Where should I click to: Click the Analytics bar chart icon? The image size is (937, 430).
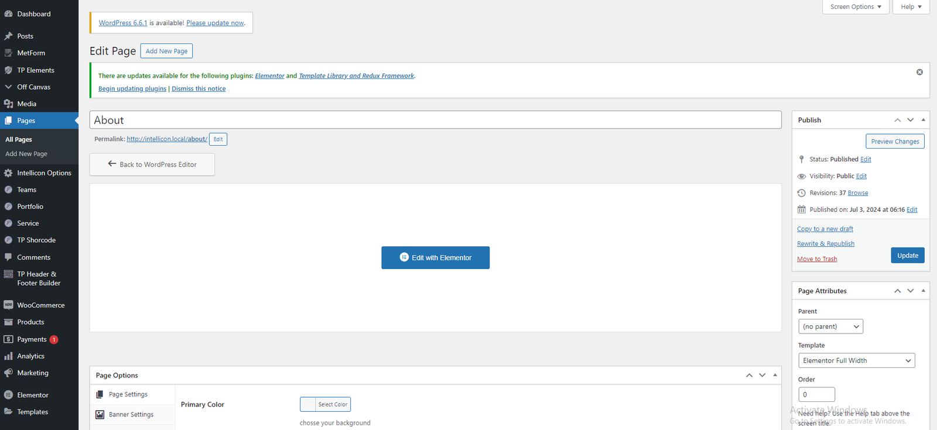click(x=8, y=356)
